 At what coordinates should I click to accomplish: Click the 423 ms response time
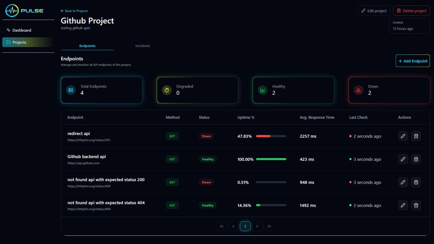[x=307, y=159]
